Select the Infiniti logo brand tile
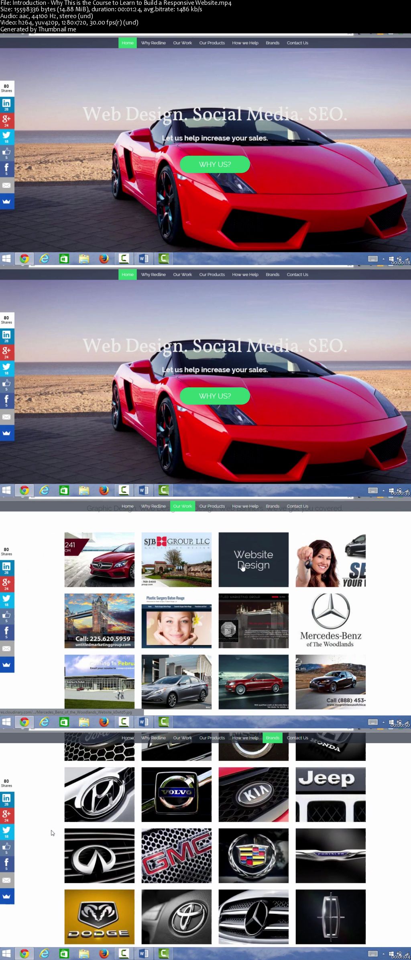Screen dimensions: 411x960 [x=100, y=856]
